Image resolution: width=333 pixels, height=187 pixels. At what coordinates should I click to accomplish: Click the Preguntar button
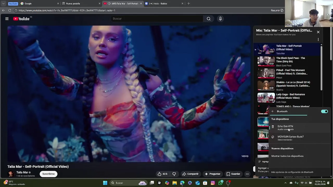(x=212, y=174)
